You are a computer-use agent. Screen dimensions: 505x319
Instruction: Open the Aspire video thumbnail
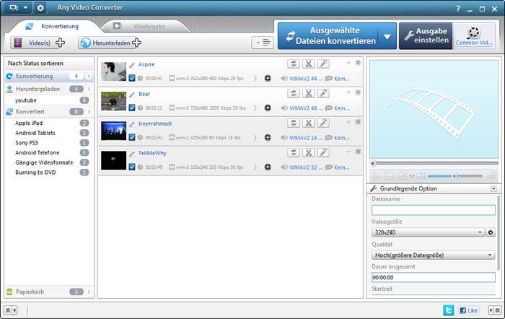click(113, 71)
